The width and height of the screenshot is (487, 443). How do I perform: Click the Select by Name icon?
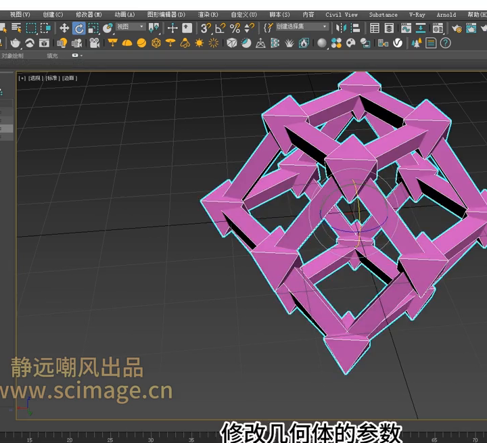[16, 28]
